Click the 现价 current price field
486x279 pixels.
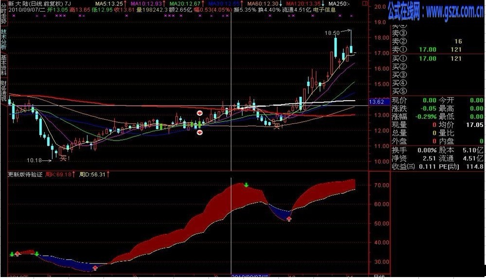click(x=414, y=101)
